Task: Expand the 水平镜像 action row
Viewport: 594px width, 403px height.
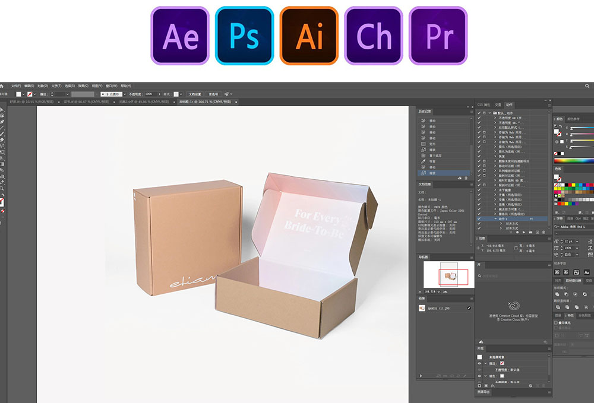Action: point(495,190)
